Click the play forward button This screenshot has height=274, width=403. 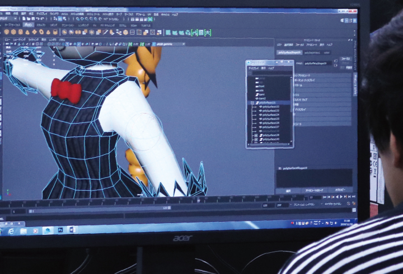341,197
